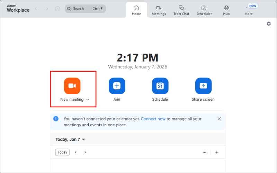
Task: Click the Connect now link
Action: coord(153,119)
